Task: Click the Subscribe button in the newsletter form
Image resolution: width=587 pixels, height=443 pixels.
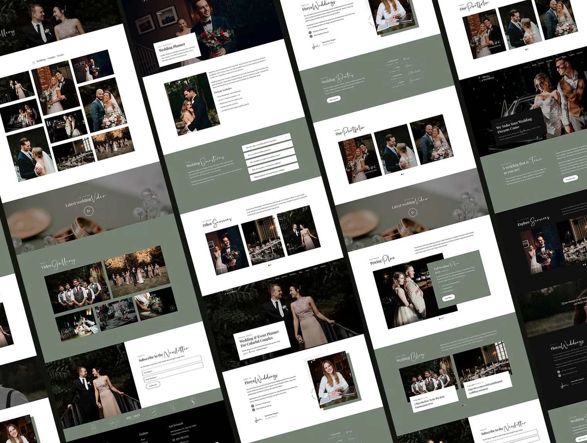Action: coord(153,385)
